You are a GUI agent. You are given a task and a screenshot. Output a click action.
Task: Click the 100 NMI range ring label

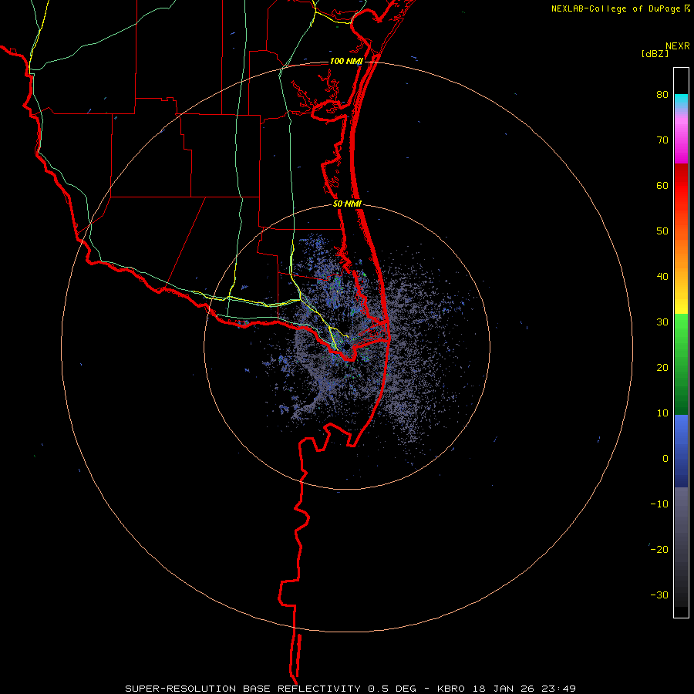point(346,61)
